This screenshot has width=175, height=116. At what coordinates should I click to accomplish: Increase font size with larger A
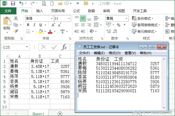coord(53,25)
